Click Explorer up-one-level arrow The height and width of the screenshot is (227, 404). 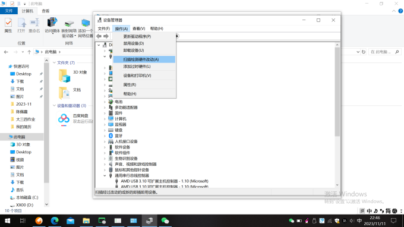pos(29,52)
